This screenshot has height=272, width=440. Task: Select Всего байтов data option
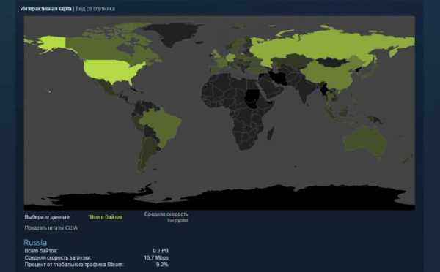point(106,217)
